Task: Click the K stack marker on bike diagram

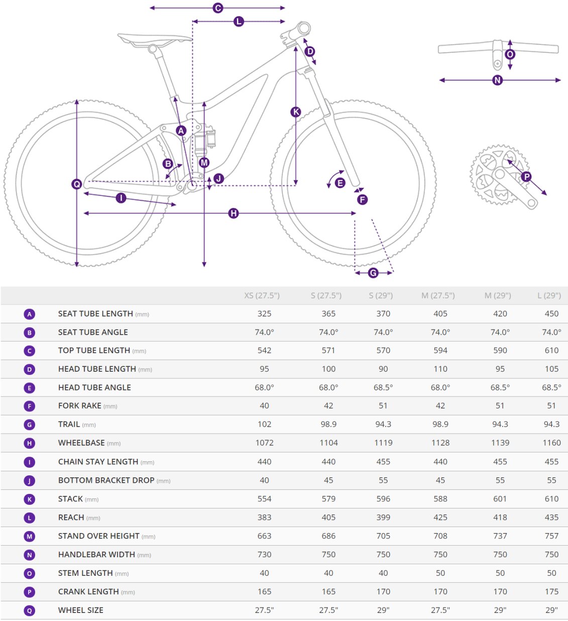Action: pyautogui.click(x=296, y=112)
